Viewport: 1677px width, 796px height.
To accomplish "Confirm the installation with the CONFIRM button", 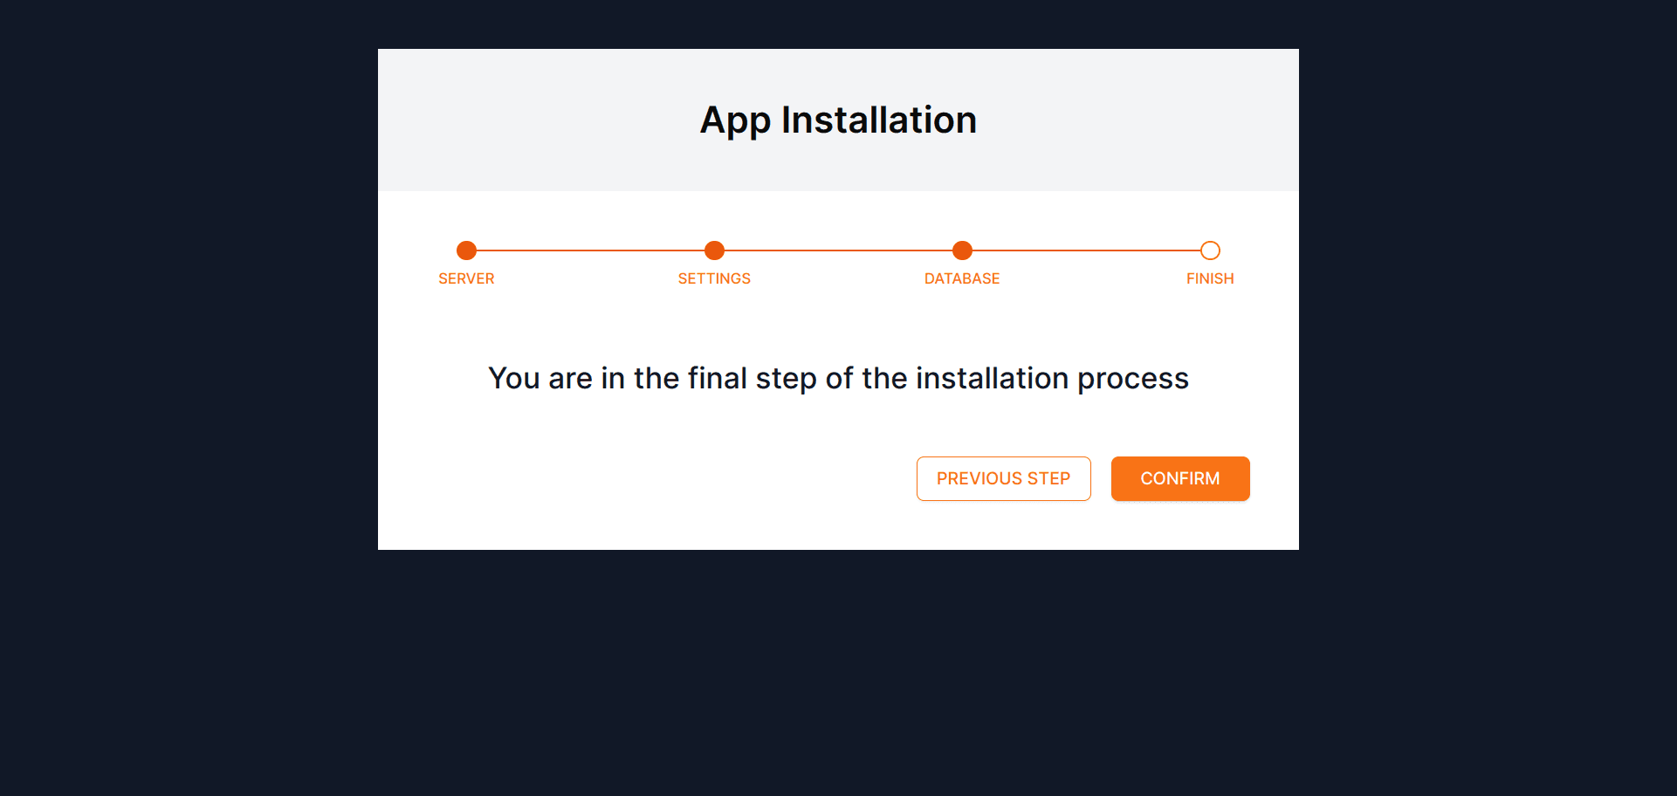I will [x=1179, y=478].
